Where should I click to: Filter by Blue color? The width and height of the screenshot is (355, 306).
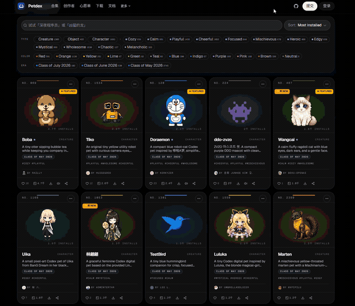176,56
